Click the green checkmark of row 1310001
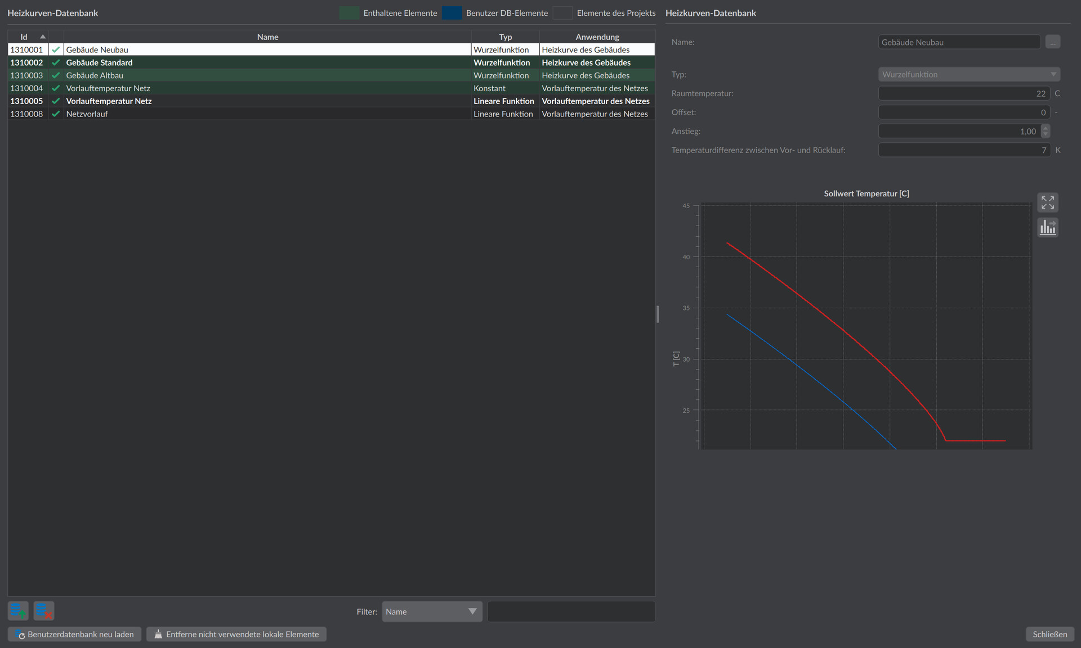The height and width of the screenshot is (648, 1081). 56,49
